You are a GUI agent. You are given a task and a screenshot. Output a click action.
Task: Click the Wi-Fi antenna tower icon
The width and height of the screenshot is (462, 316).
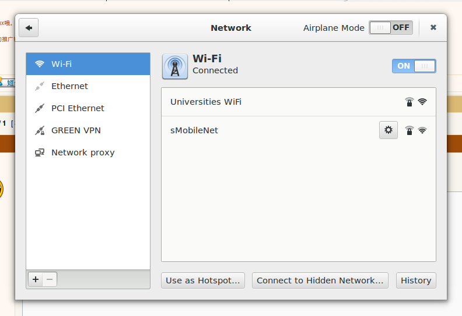coord(175,67)
